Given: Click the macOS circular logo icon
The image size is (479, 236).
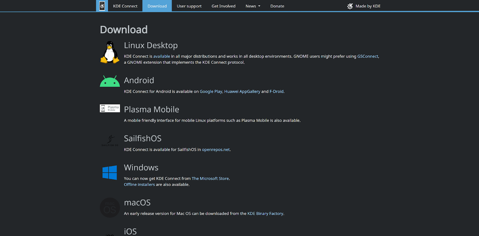Looking at the screenshot, I should coord(110,208).
